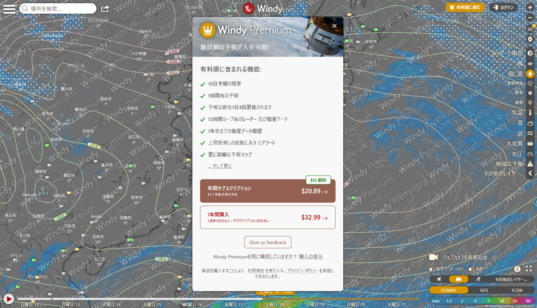Open the hamburger main menu
537x308 pixels.
(x=9, y=9)
